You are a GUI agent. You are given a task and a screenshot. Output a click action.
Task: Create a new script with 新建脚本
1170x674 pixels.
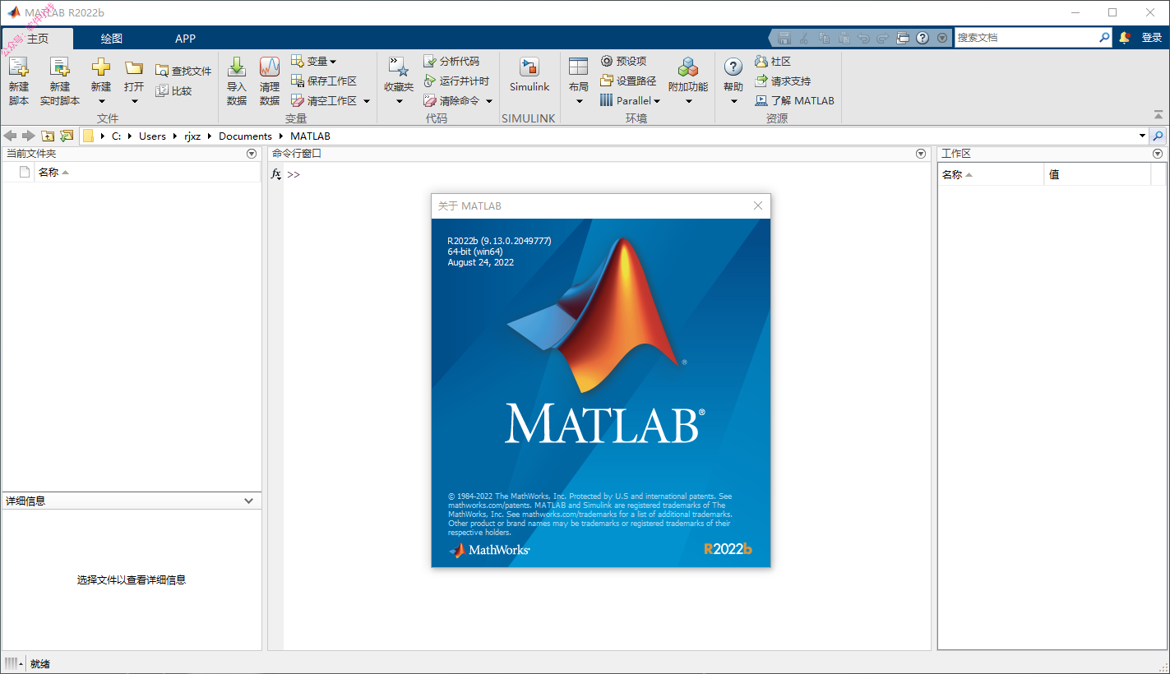point(18,81)
